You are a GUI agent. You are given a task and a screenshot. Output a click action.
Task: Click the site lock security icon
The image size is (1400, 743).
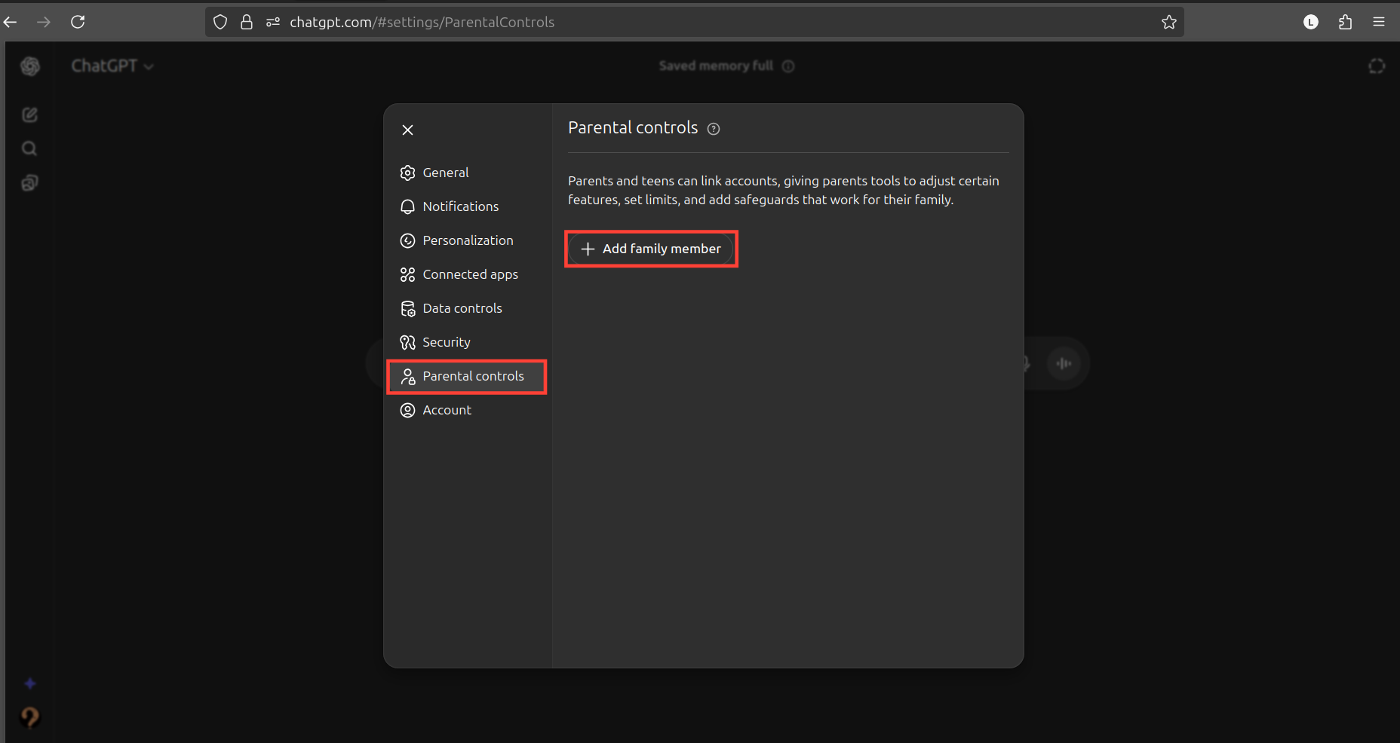tap(246, 22)
